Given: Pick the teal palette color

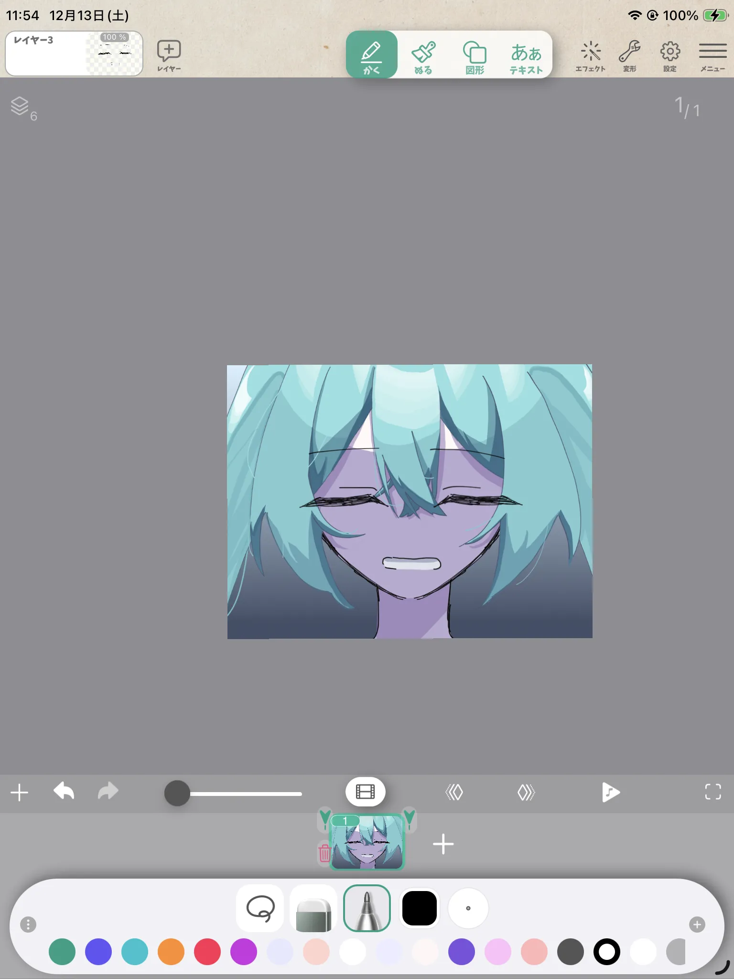Looking at the screenshot, I should point(135,952).
